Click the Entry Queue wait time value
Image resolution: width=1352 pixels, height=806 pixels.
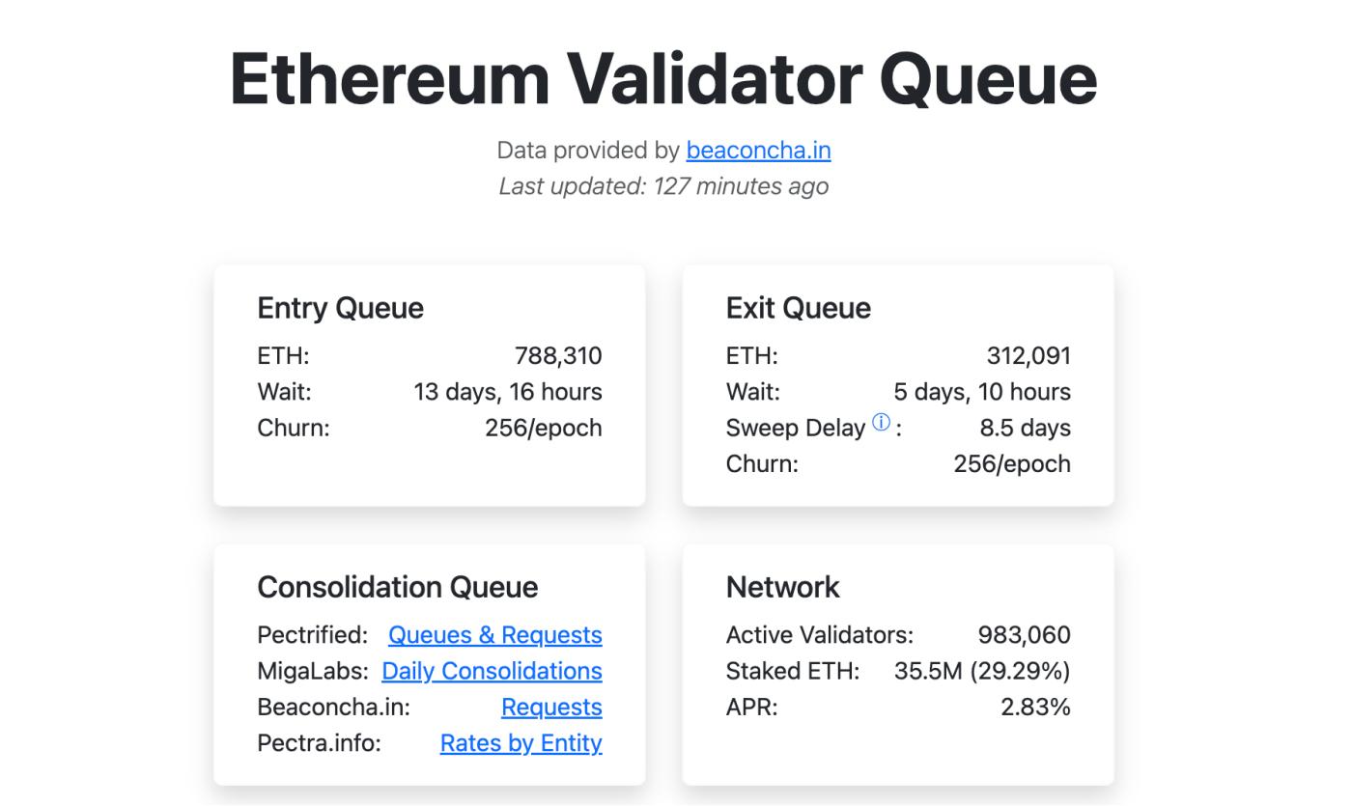(508, 392)
